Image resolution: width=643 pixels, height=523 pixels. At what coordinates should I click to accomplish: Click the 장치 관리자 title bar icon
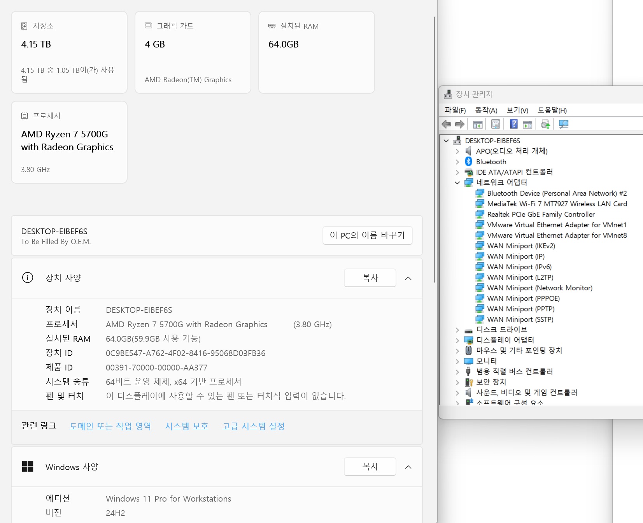tap(448, 94)
